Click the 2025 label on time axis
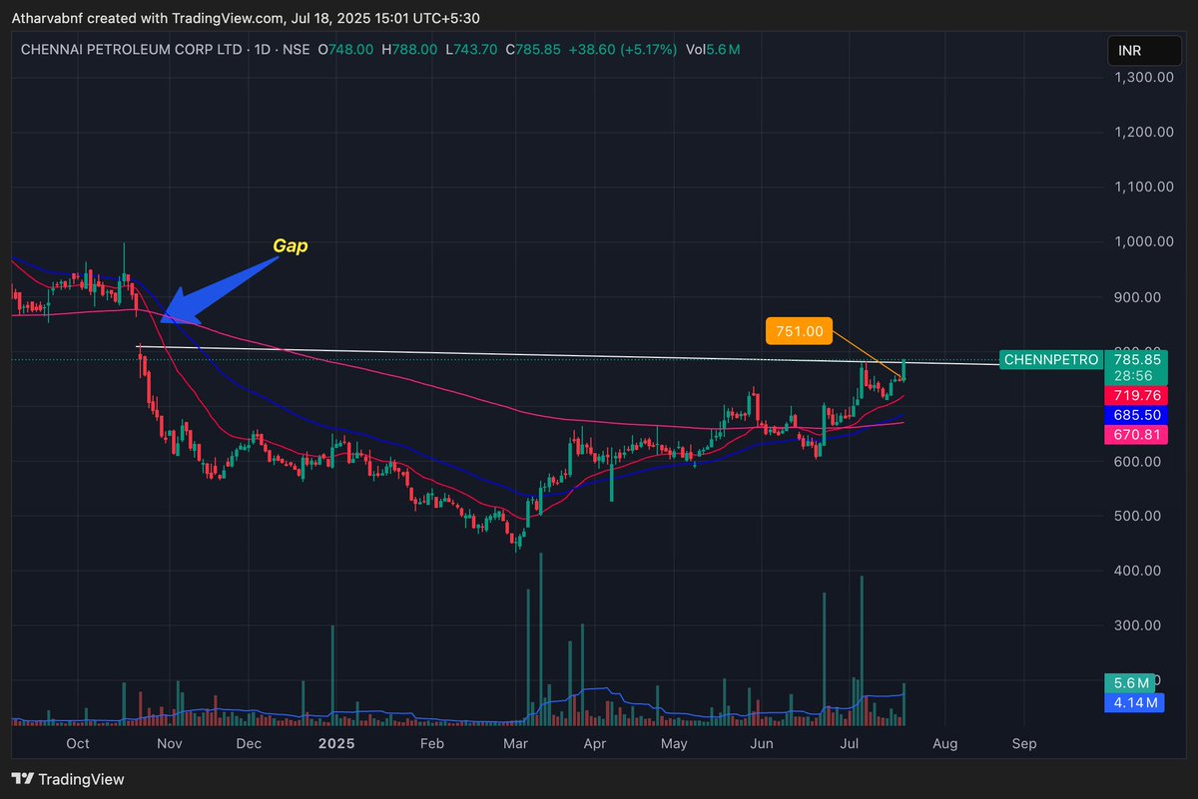The width and height of the screenshot is (1198, 799). 337,743
